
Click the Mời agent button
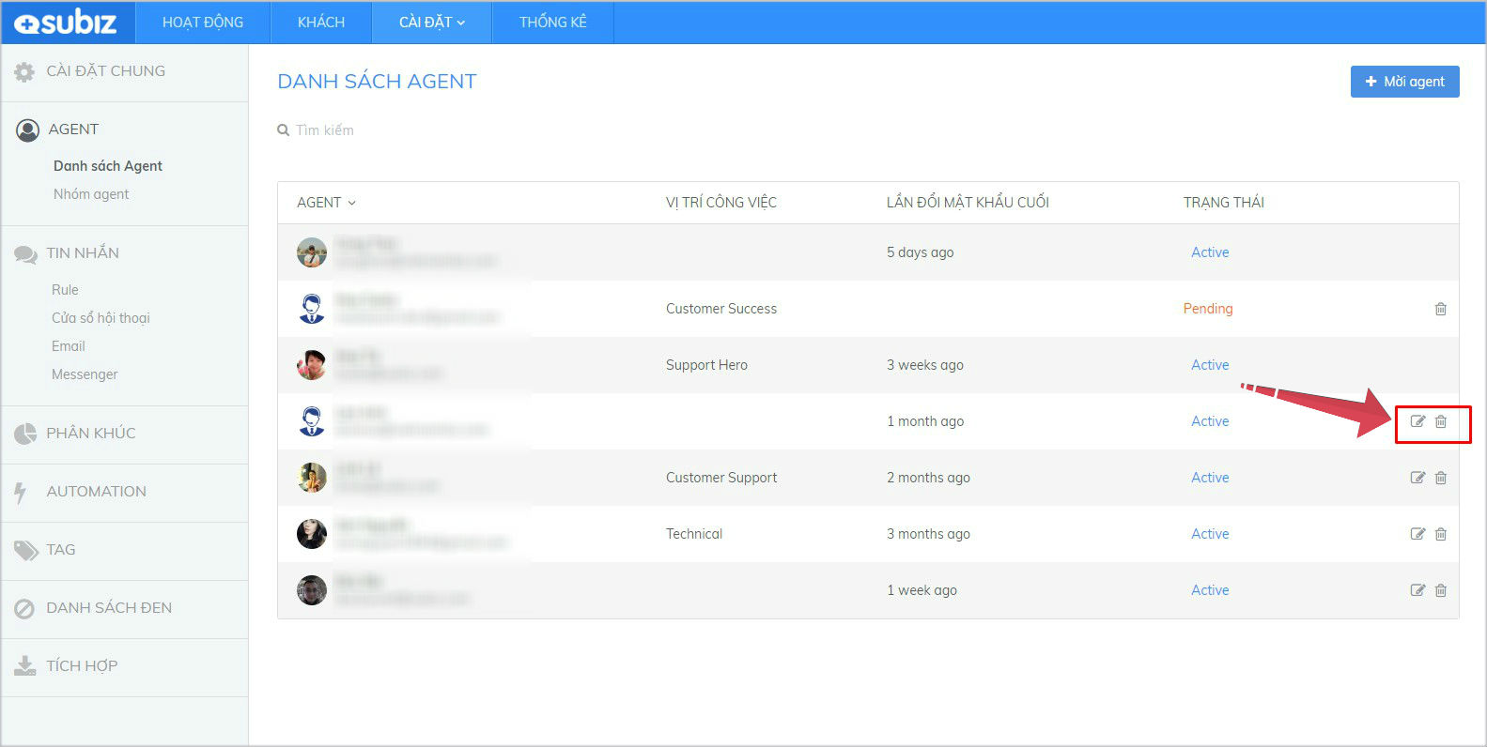point(1404,82)
